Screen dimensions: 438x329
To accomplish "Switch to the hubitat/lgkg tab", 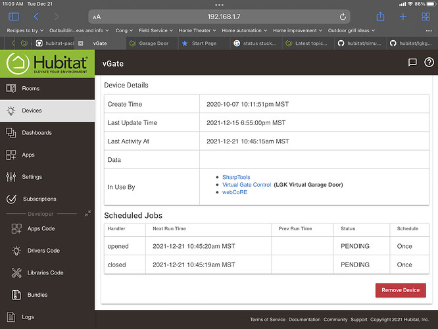I will (412, 43).
